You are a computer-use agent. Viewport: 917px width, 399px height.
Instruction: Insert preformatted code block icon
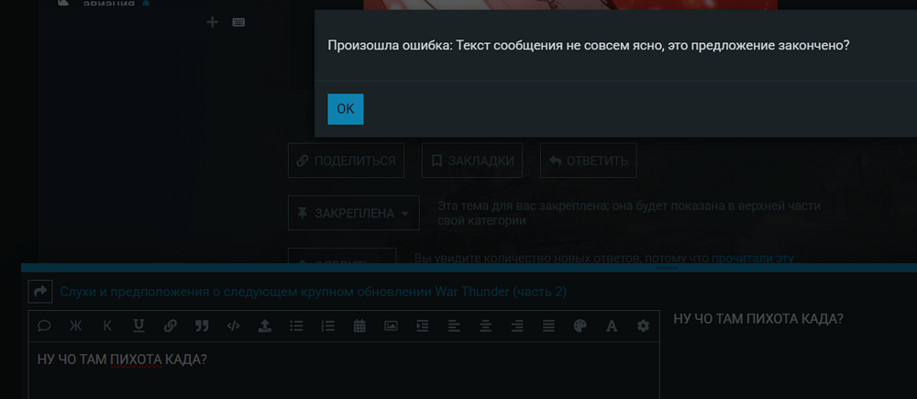click(x=233, y=326)
